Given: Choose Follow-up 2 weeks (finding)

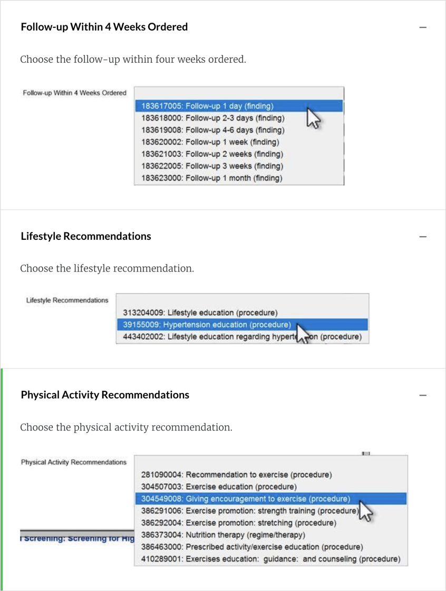Looking at the screenshot, I should (212, 154).
